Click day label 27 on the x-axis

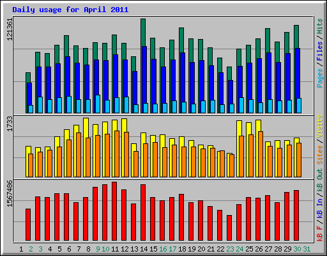[x=268, y=249]
